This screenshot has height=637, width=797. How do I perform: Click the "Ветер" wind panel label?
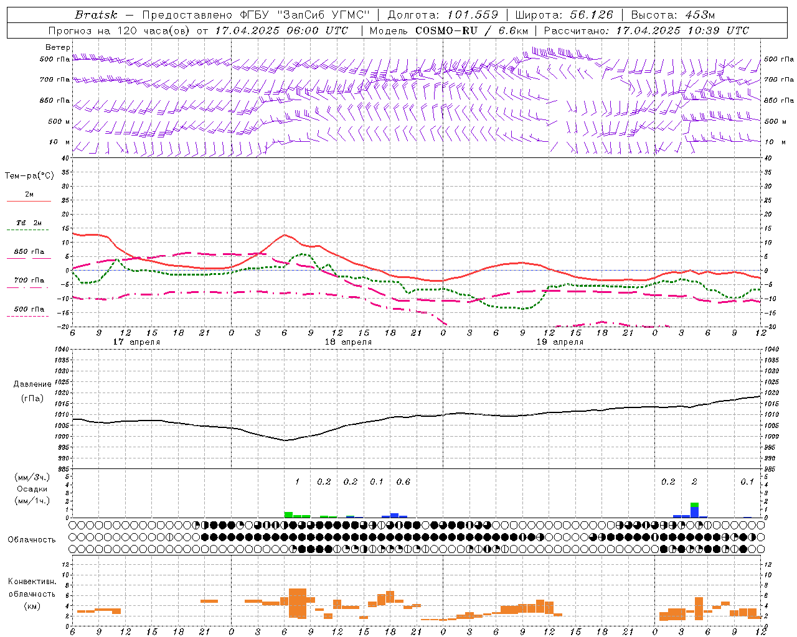point(57,47)
